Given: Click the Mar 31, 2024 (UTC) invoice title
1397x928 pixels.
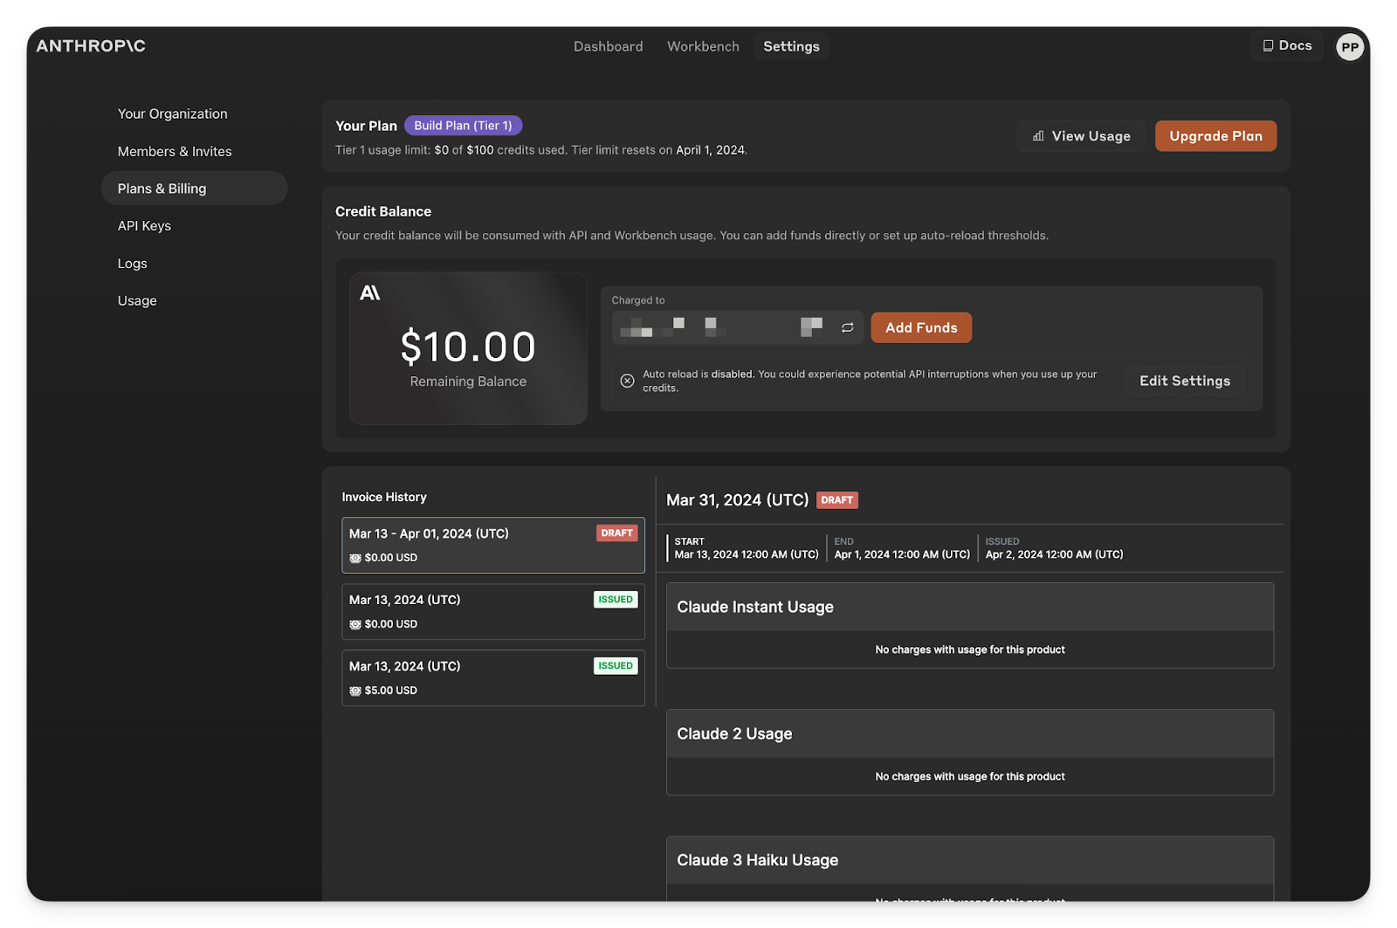Looking at the screenshot, I should (x=737, y=500).
